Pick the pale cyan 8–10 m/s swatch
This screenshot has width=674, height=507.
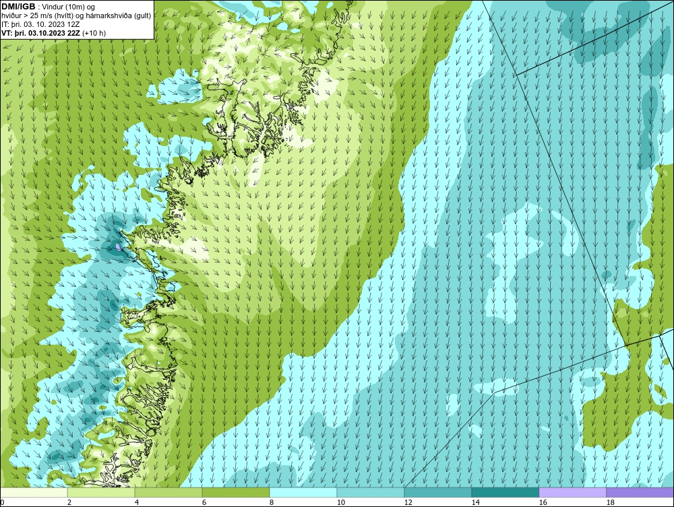[x=303, y=492]
